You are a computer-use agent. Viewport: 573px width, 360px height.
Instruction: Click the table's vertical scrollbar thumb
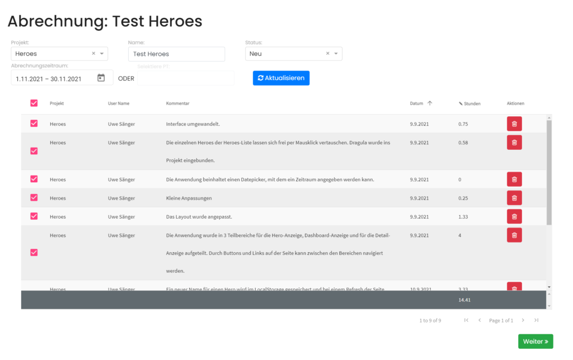(549, 172)
